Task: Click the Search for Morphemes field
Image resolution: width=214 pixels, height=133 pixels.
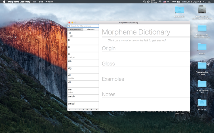Action: (x=83, y=26)
